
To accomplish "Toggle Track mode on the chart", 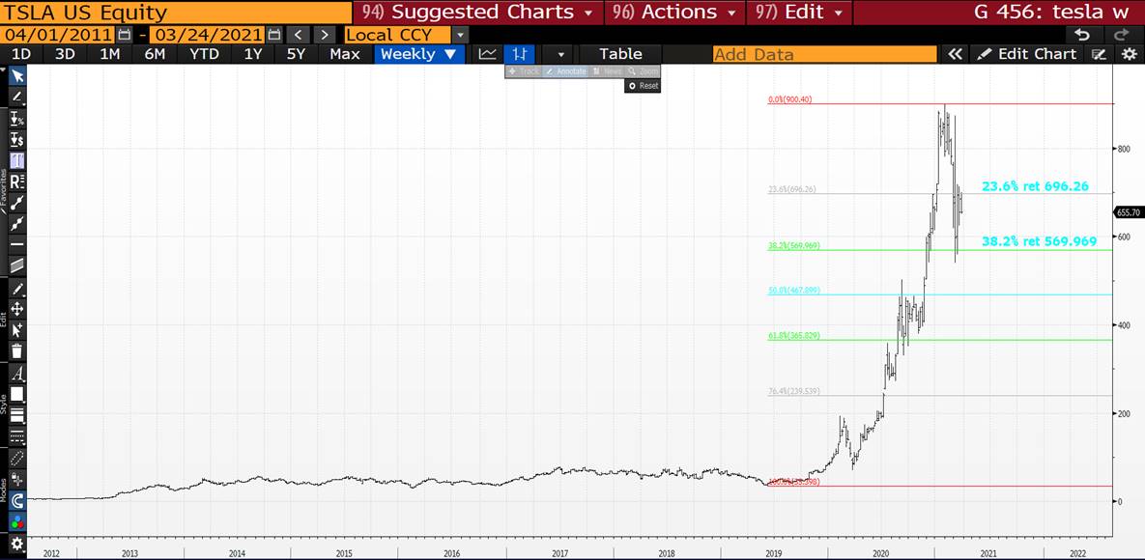I will pyautogui.click(x=523, y=71).
